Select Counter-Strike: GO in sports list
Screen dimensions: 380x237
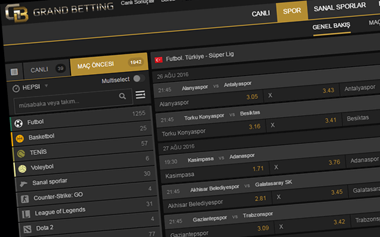tap(87, 194)
